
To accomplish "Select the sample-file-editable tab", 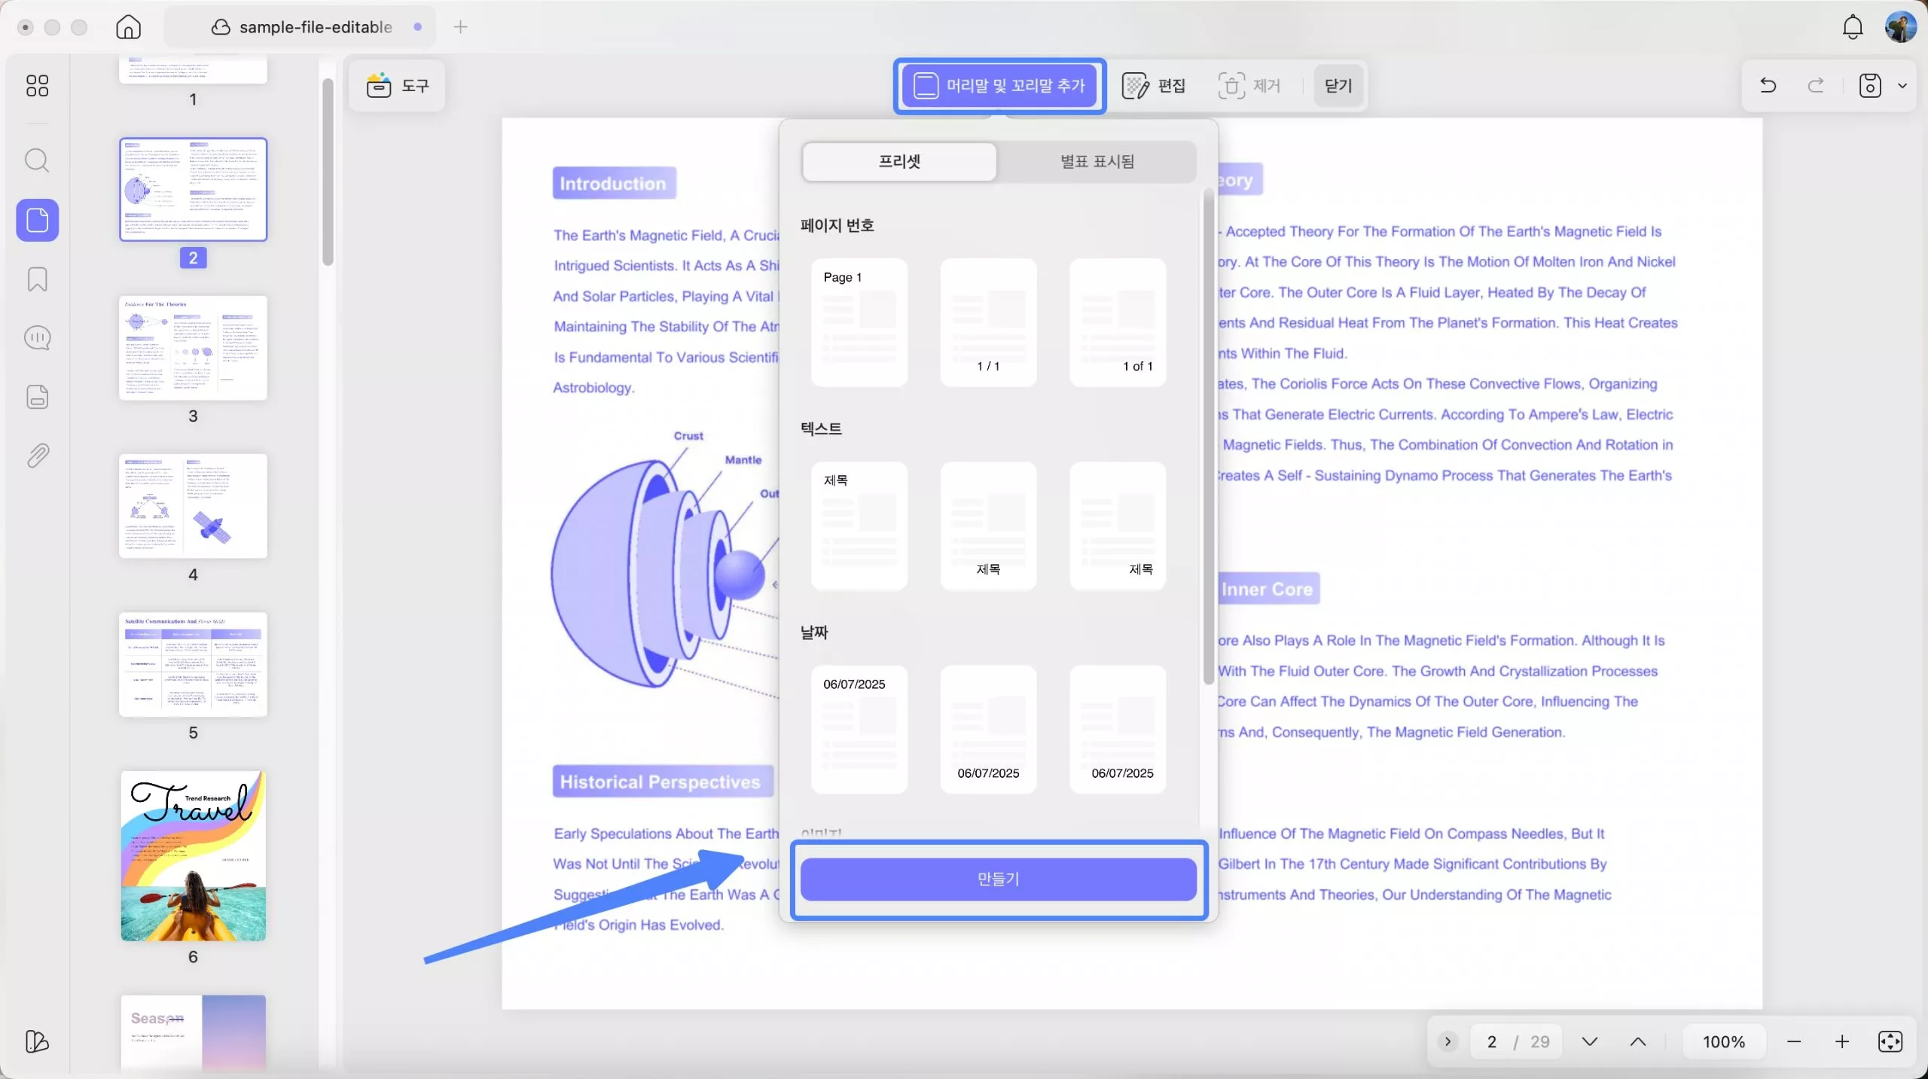I will 301,27.
